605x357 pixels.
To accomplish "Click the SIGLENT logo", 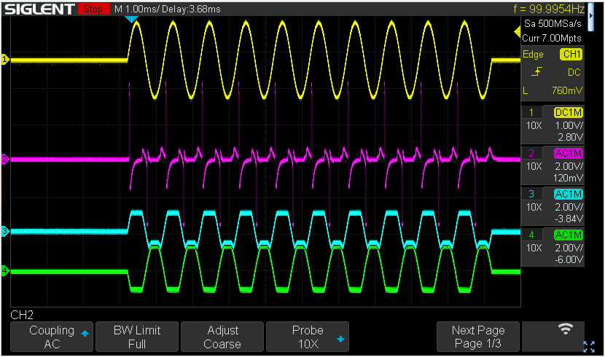I will tap(39, 9).
